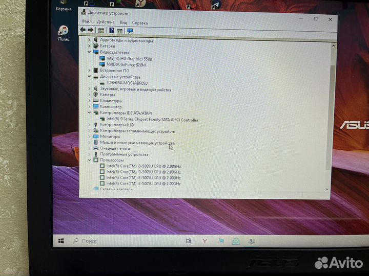Expand the Камеры node
This screenshot has width=369, height=276.
point(89,95)
